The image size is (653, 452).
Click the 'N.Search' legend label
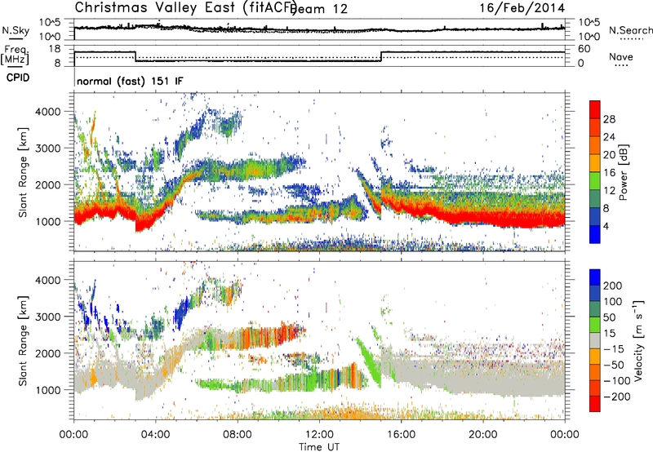[630, 30]
